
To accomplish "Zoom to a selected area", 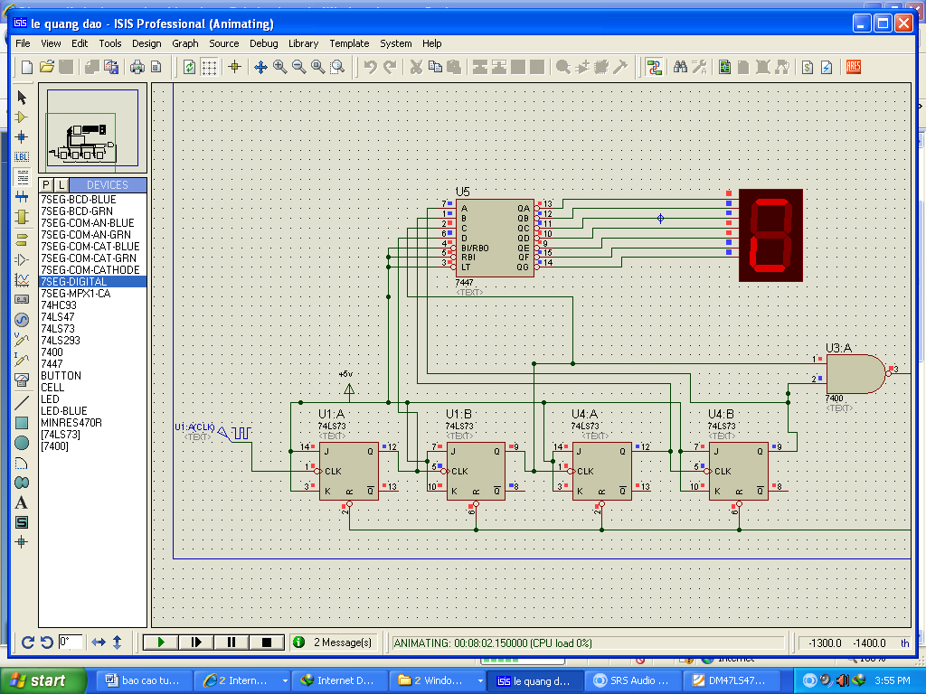I will click(338, 67).
